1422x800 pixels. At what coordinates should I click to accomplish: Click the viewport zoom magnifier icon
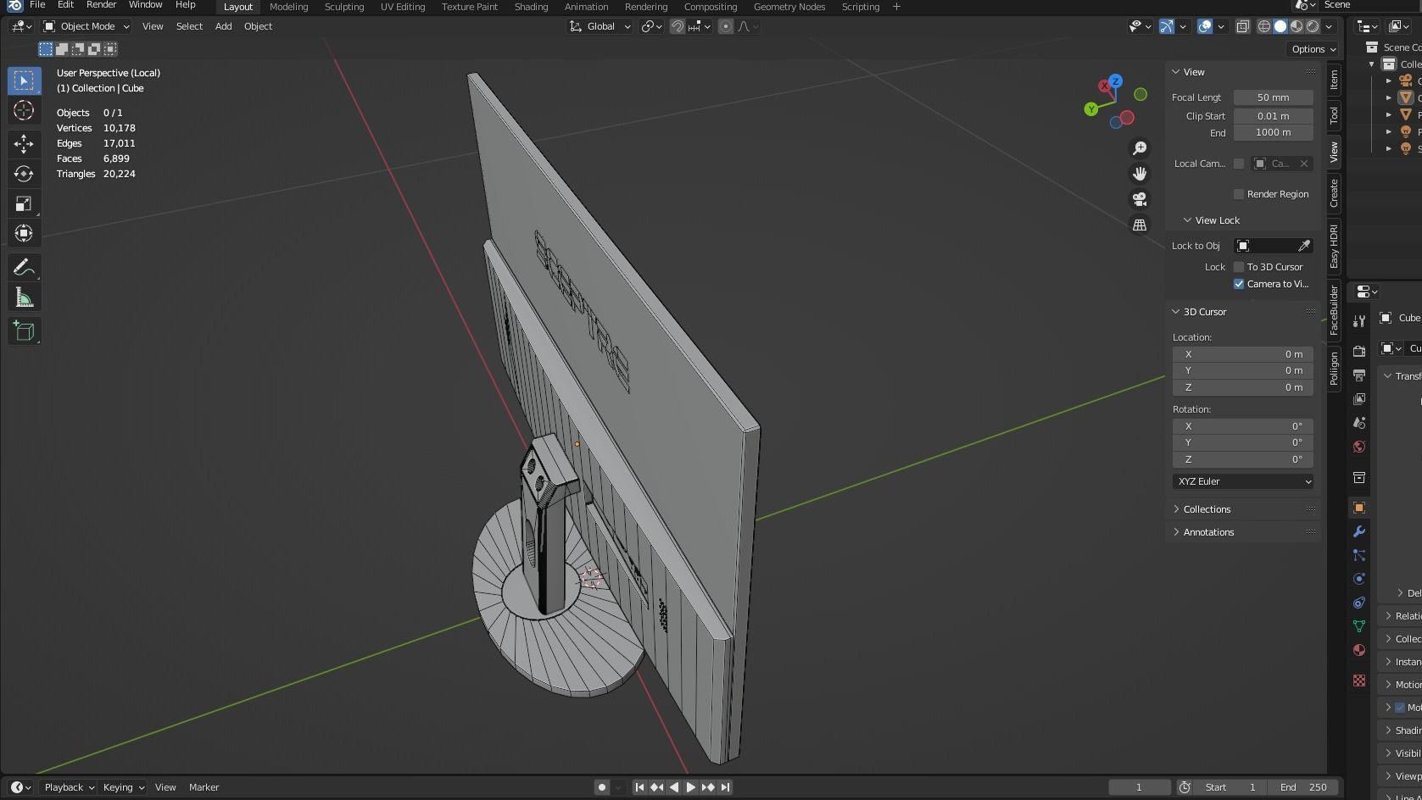pyautogui.click(x=1140, y=148)
